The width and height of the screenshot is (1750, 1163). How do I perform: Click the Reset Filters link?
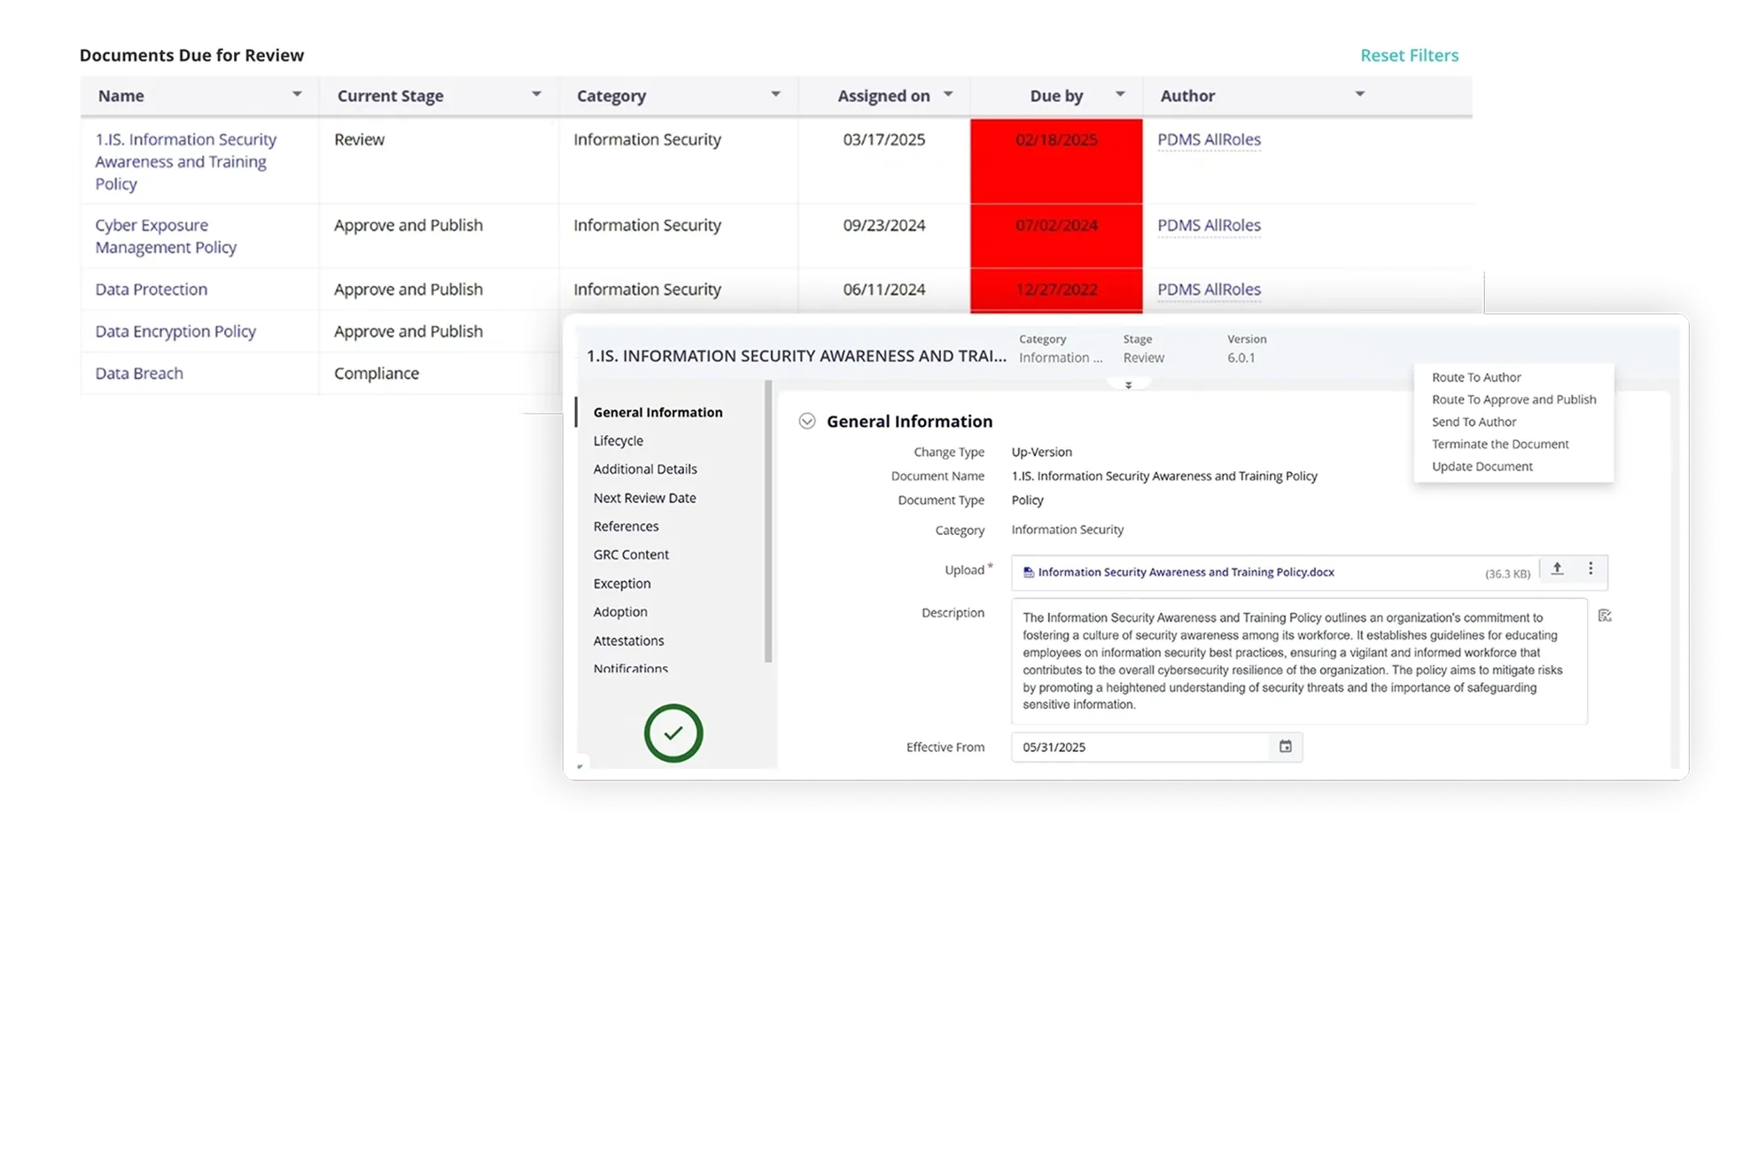(x=1409, y=55)
